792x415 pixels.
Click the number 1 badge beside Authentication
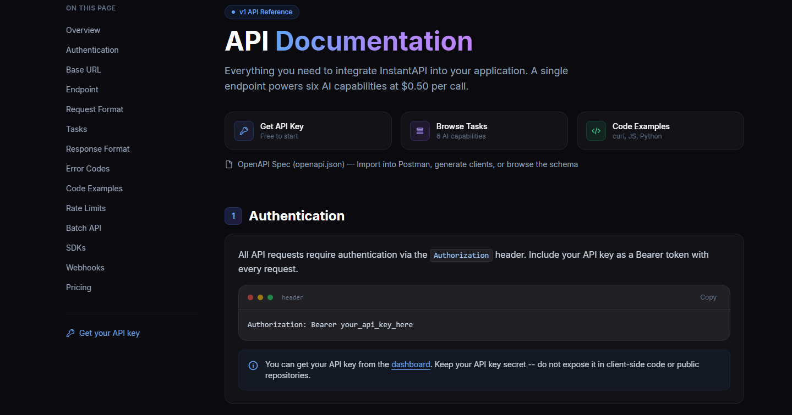click(233, 216)
